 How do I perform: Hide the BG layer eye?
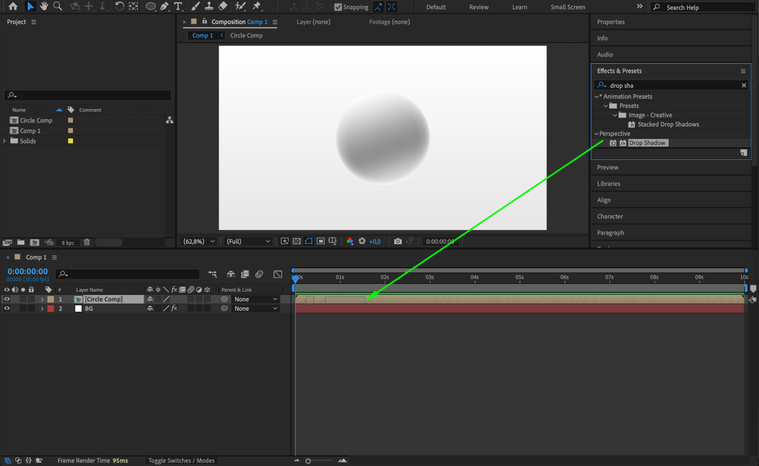point(7,309)
